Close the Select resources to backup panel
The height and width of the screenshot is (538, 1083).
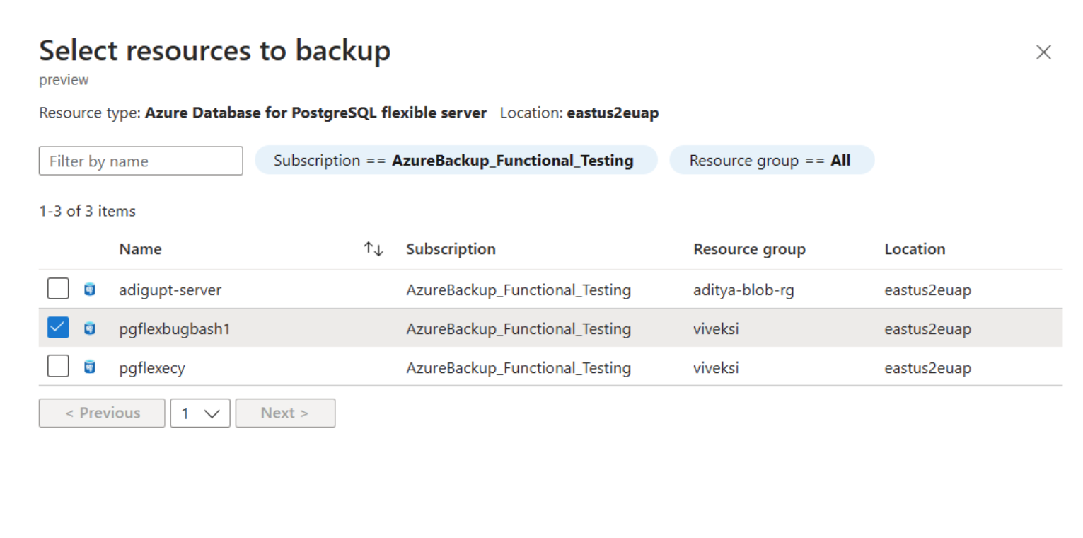[x=1043, y=52]
